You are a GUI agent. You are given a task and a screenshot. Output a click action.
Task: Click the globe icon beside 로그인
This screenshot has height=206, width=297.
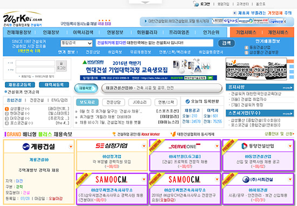(196, 4)
